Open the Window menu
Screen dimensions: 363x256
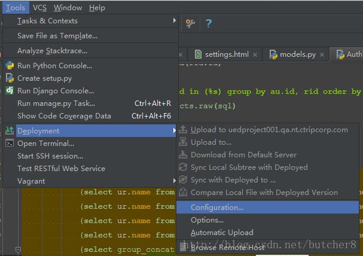click(x=68, y=8)
